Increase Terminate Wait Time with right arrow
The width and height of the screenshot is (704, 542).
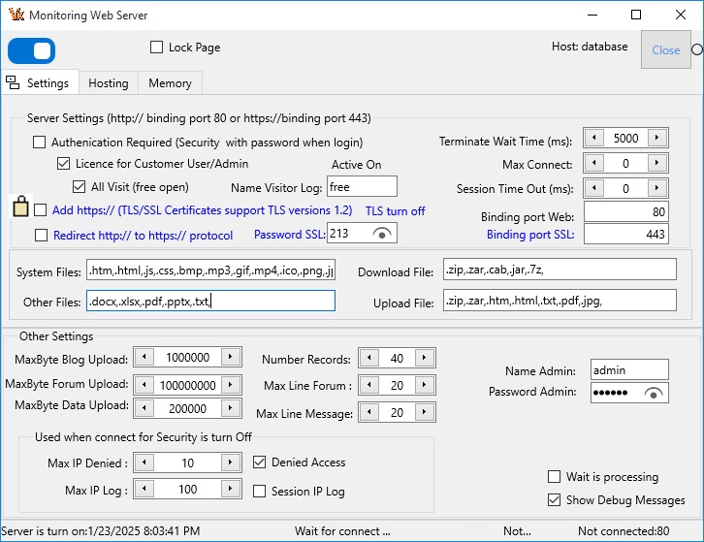(x=657, y=139)
